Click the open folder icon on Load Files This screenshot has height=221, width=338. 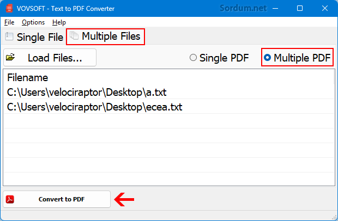pyautogui.click(x=10, y=57)
